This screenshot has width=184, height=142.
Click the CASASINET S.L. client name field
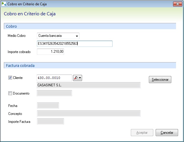coord(88,85)
